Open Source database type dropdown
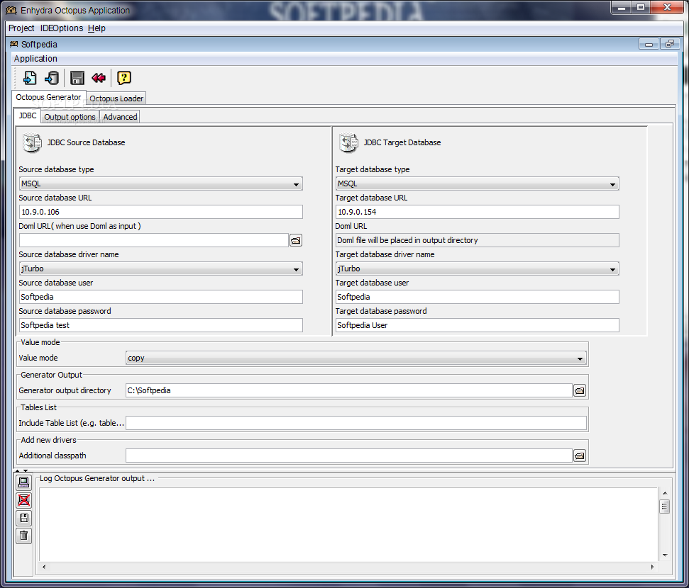The image size is (689, 588). coord(161,184)
